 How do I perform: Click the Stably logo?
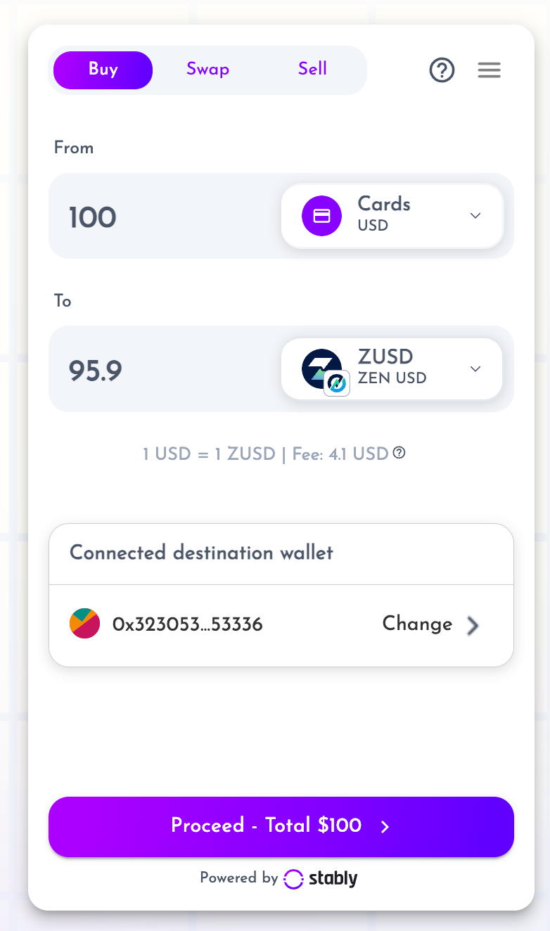(321, 878)
